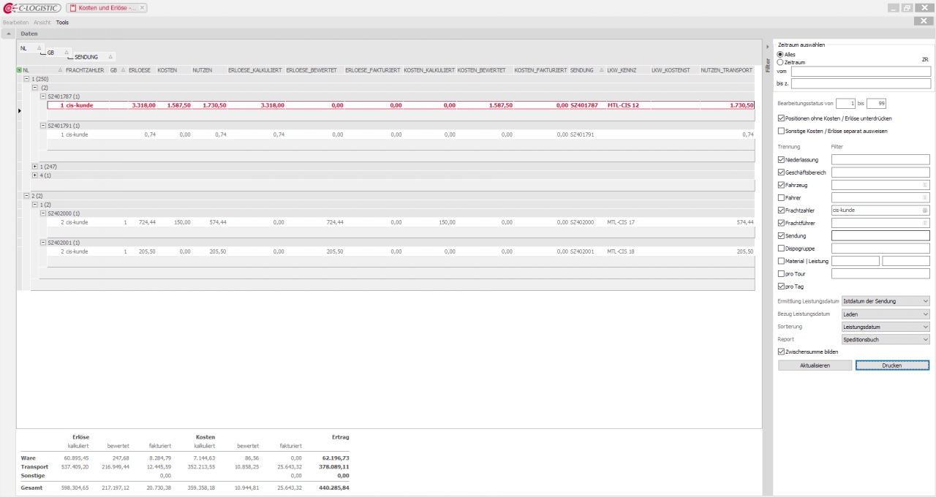Expand the group row 4 (1)

tap(35, 175)
